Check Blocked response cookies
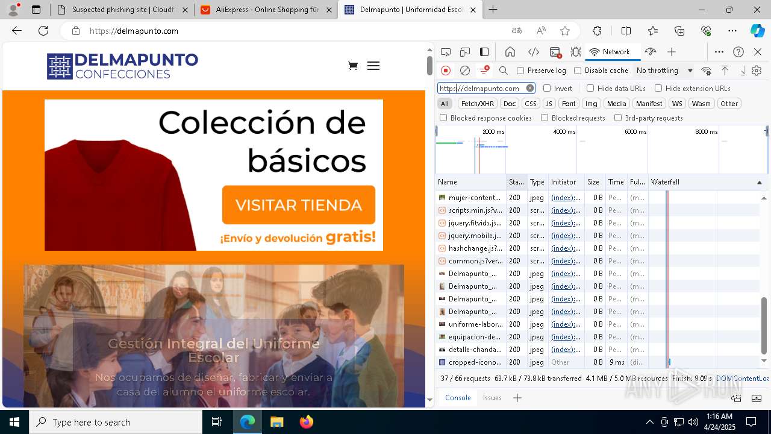The width and height of the screenshot is (771, 434). [x=443, y=118]
